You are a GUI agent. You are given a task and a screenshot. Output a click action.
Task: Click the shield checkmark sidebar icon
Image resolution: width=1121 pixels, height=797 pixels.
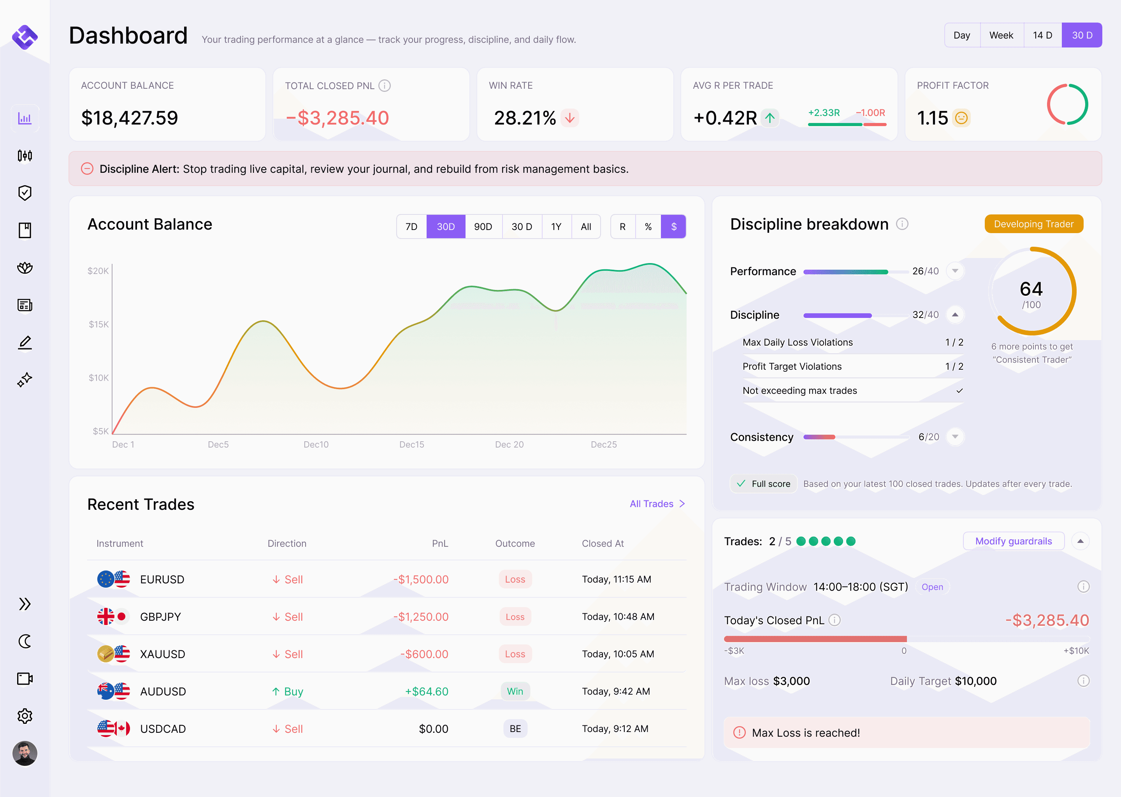pyautogui.click(x=25, y=193)
